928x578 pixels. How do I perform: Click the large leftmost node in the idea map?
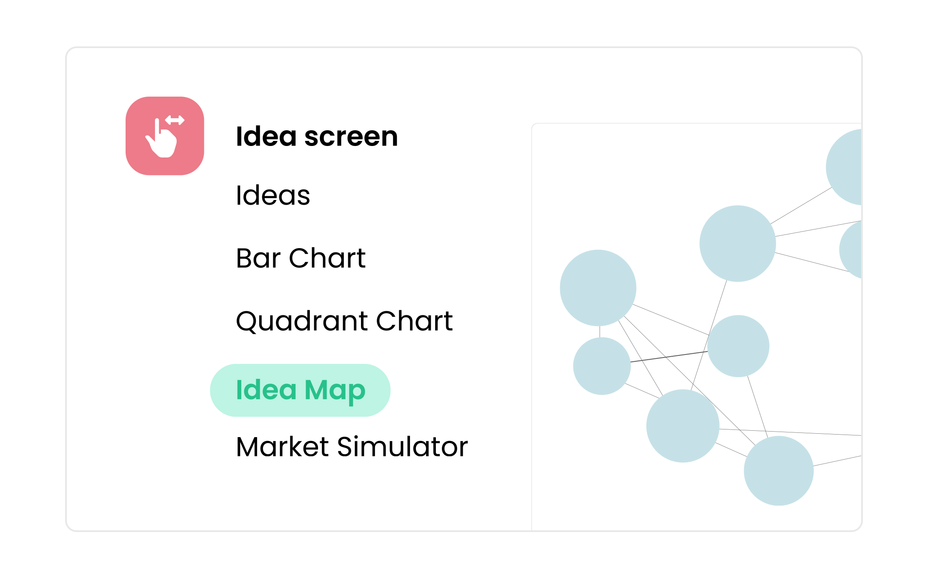coord(598,288)
